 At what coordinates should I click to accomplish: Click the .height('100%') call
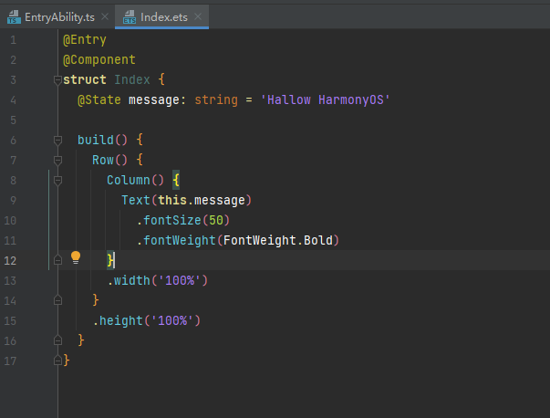click(147, 320)
